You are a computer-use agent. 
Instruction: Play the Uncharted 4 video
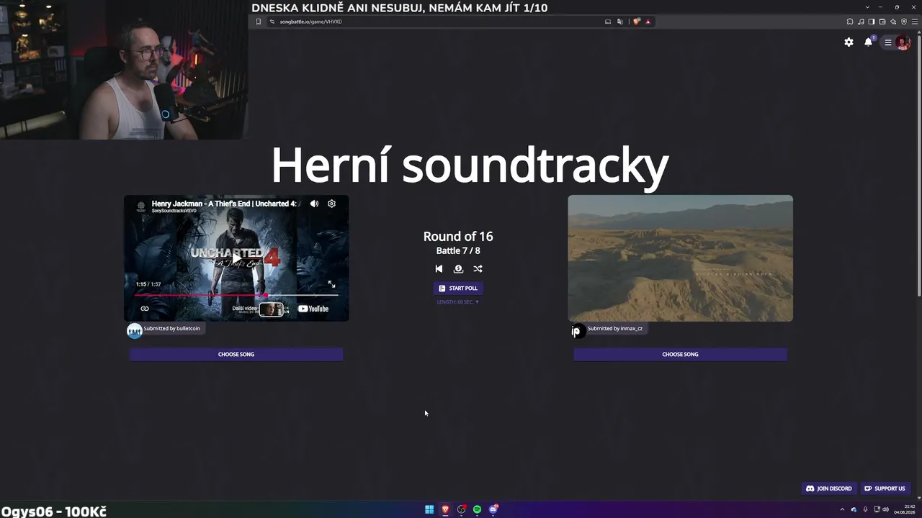[236, 258]
